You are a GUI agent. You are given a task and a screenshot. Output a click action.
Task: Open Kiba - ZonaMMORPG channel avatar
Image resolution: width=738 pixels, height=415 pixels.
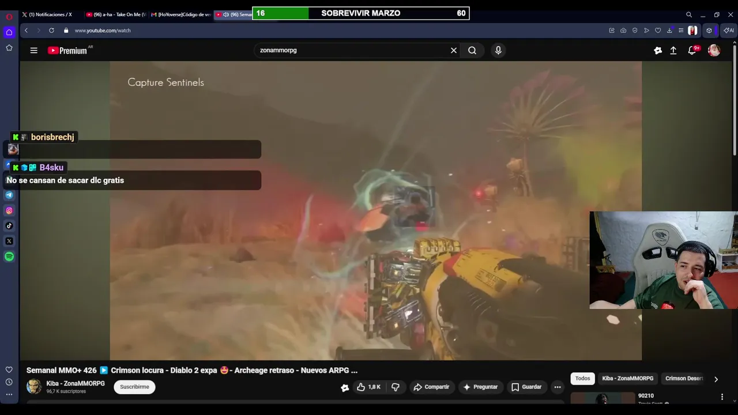34,387
